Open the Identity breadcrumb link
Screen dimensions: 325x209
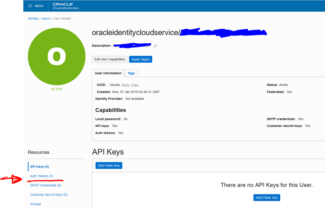click(33, 19)
